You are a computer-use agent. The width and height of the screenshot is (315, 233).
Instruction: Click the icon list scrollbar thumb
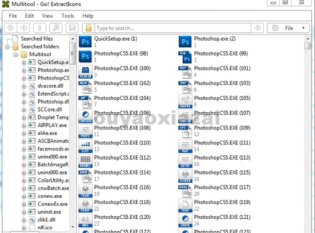point(308,46)
